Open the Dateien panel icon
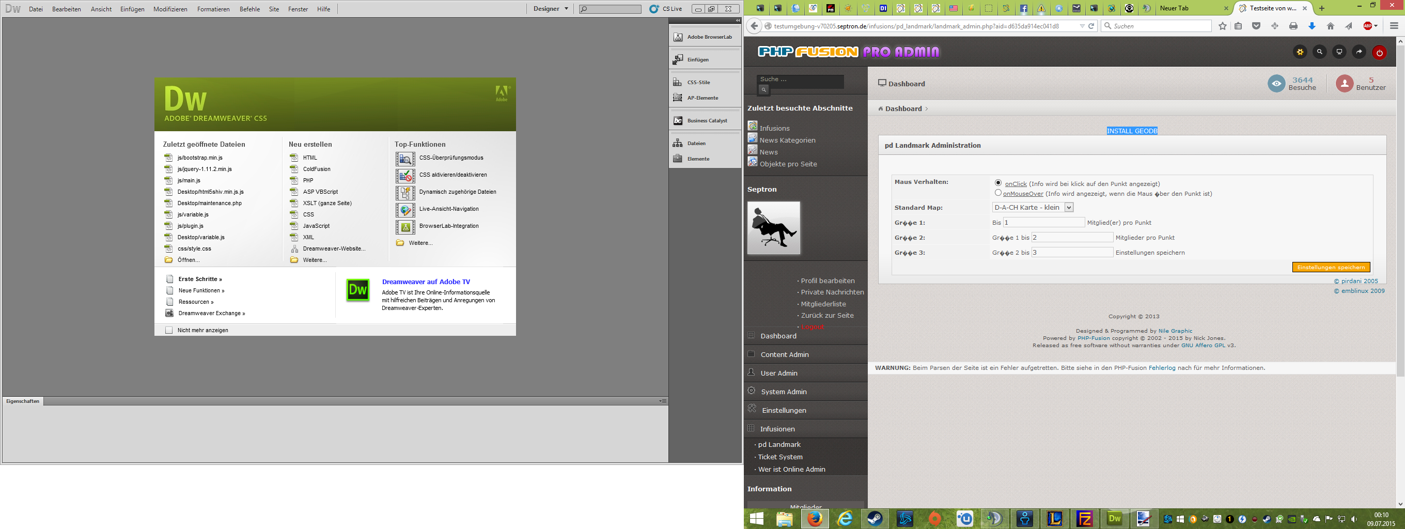 [678, 144]
